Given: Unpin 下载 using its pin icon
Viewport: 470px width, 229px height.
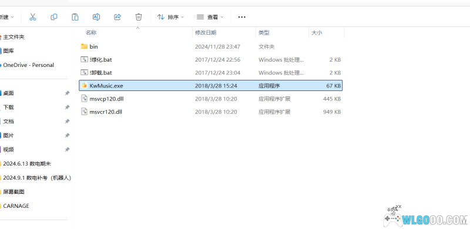Looking at the screenshot, I should point(67,107).
